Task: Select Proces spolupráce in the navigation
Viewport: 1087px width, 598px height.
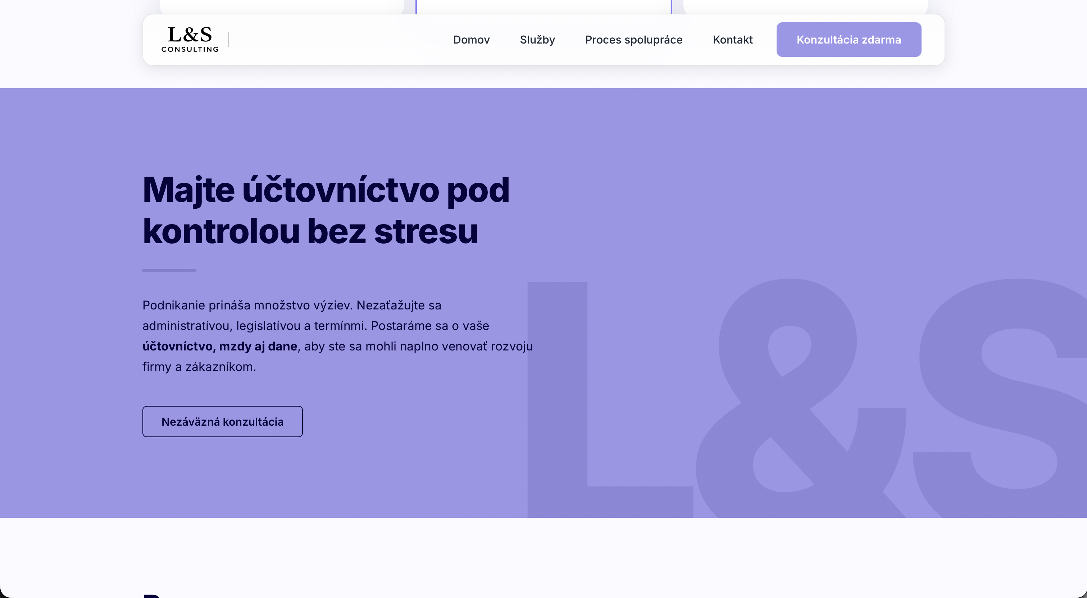Action: point(634,40)
